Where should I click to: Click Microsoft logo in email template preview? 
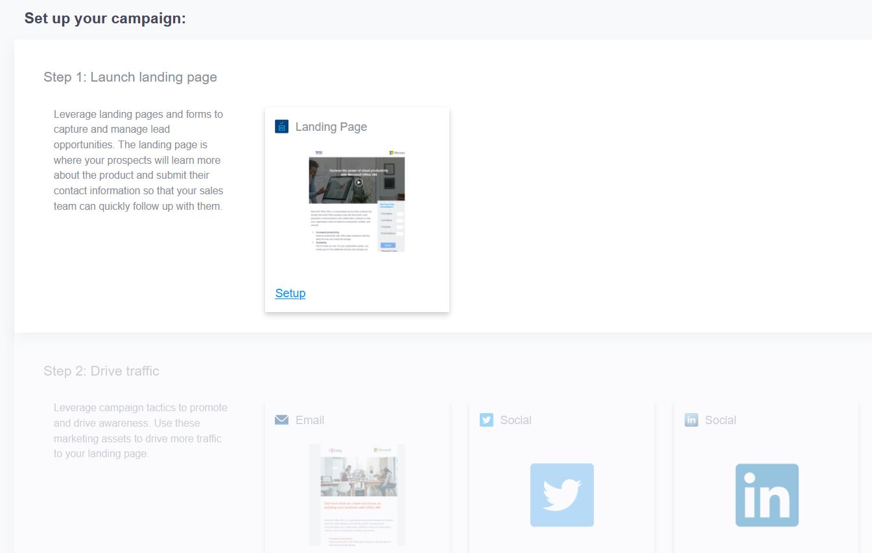pyautogui.click(x=382, y=450)
